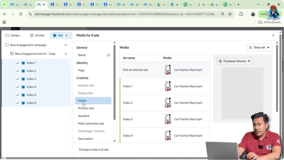This screenshot has width=284, height=160.
Task: Collapse the New Engagement campaign tree
Action: (66, 45)
